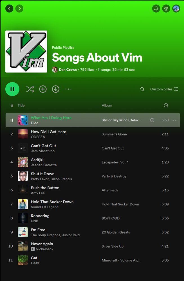This screenshot has height=281, width=184.
Task: Download the playlist
Action: [56, 89]
